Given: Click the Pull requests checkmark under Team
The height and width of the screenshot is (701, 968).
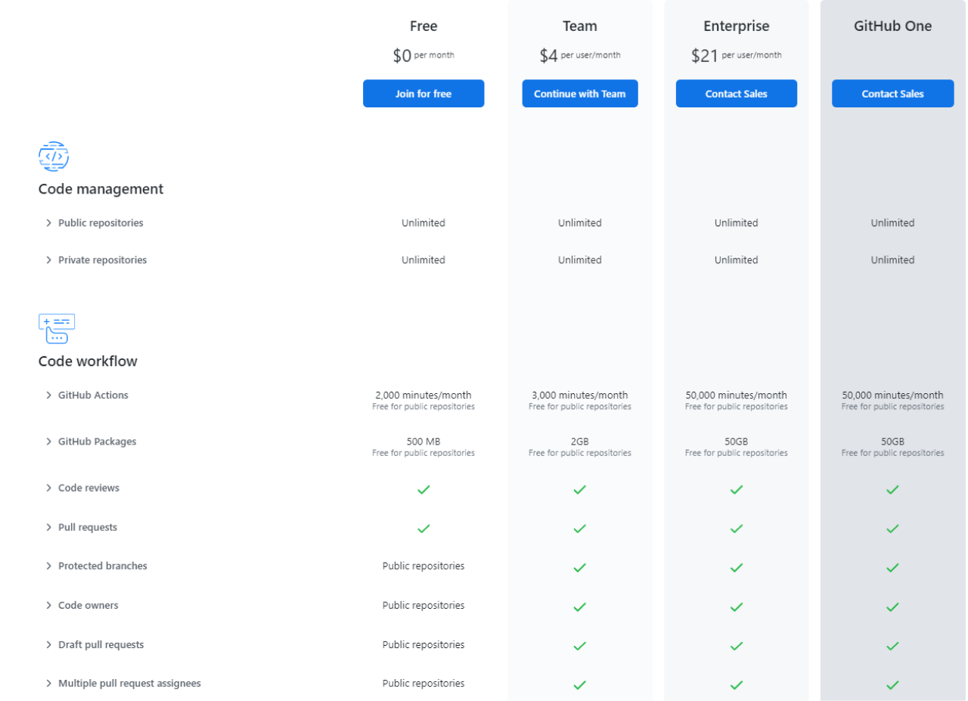Looking at the screenshot, I should click(580, 529).
